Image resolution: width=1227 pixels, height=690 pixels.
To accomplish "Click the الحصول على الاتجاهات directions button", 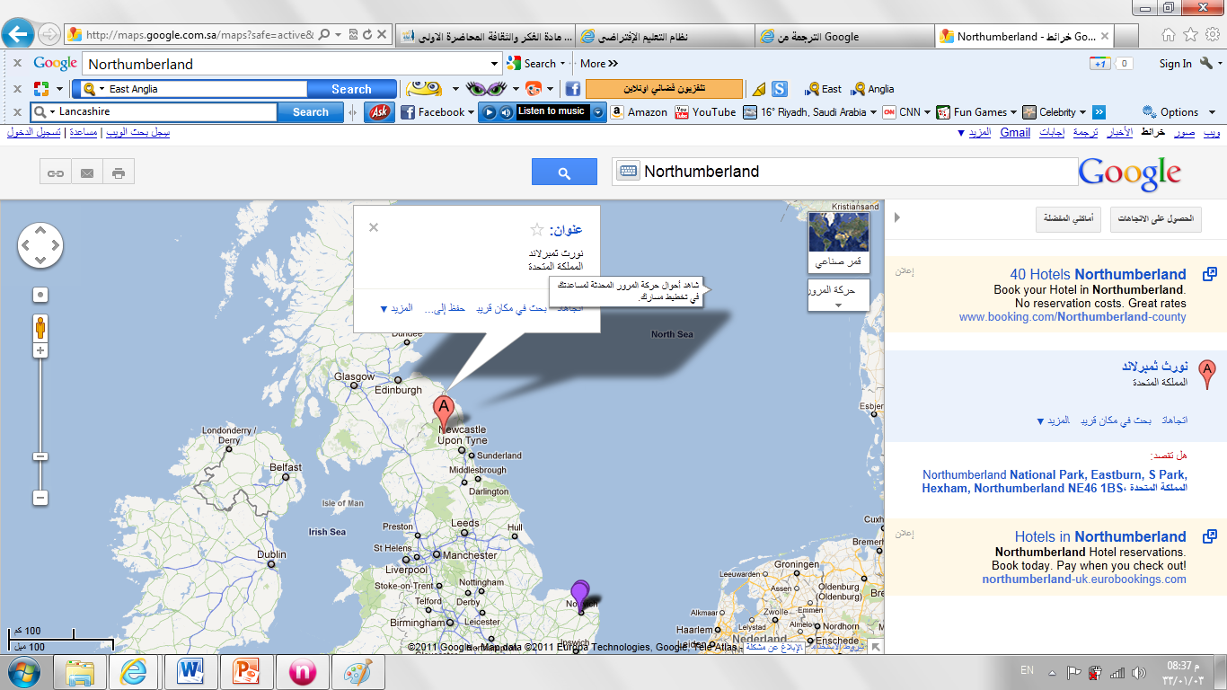I will tap(1156, 219).
